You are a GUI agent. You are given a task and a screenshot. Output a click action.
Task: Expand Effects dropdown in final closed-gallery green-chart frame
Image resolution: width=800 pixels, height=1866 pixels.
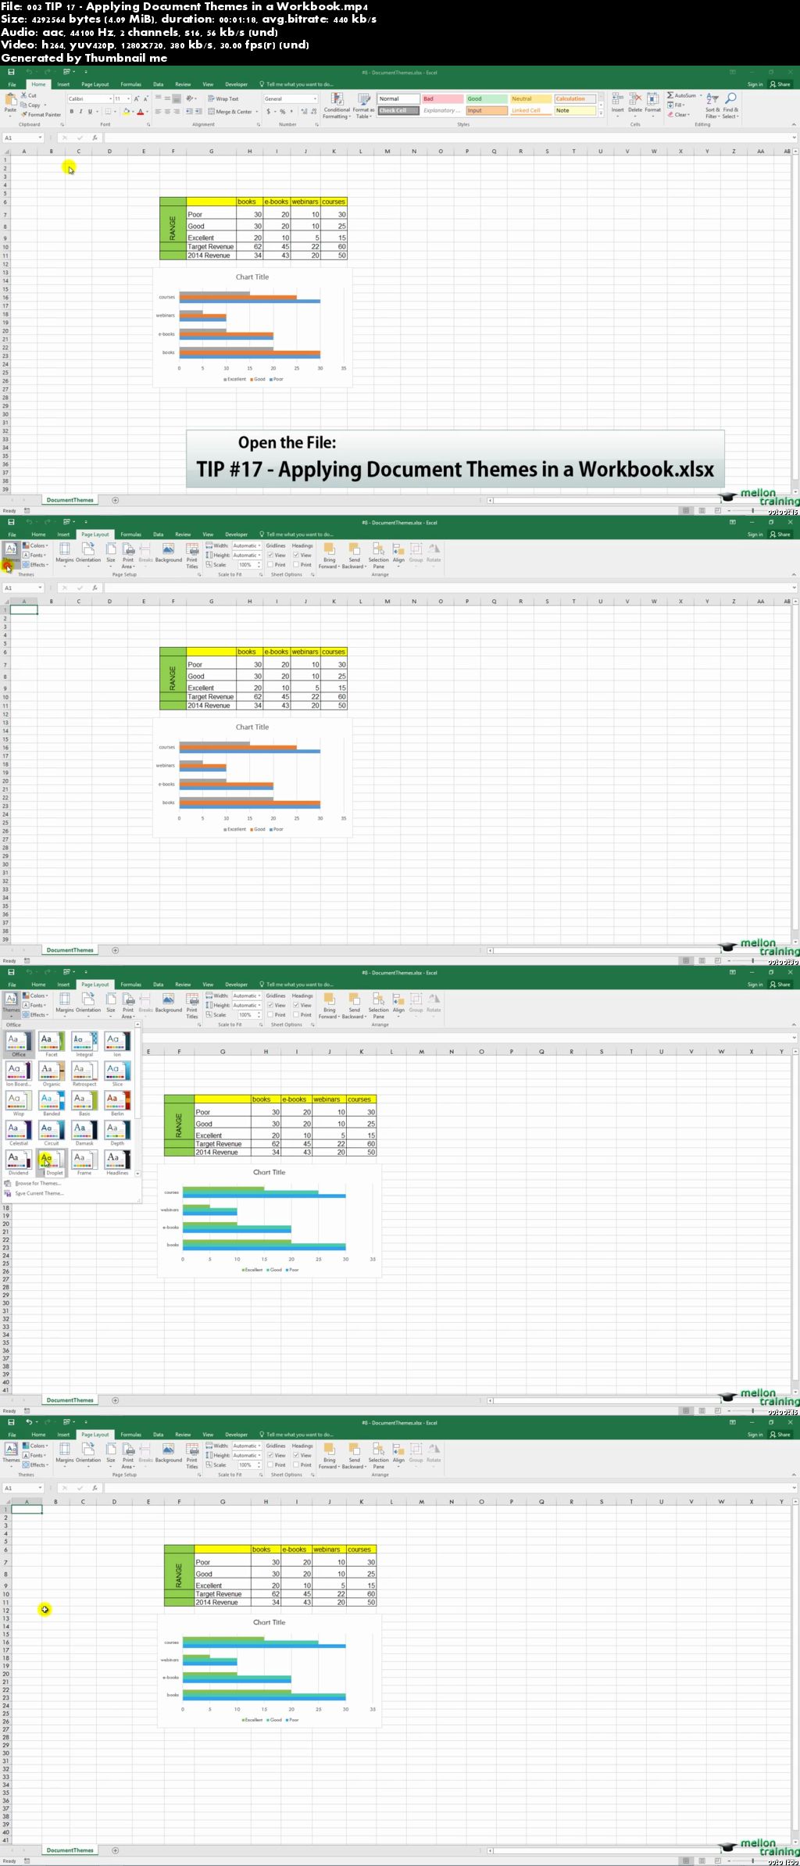pos(36,1465)
